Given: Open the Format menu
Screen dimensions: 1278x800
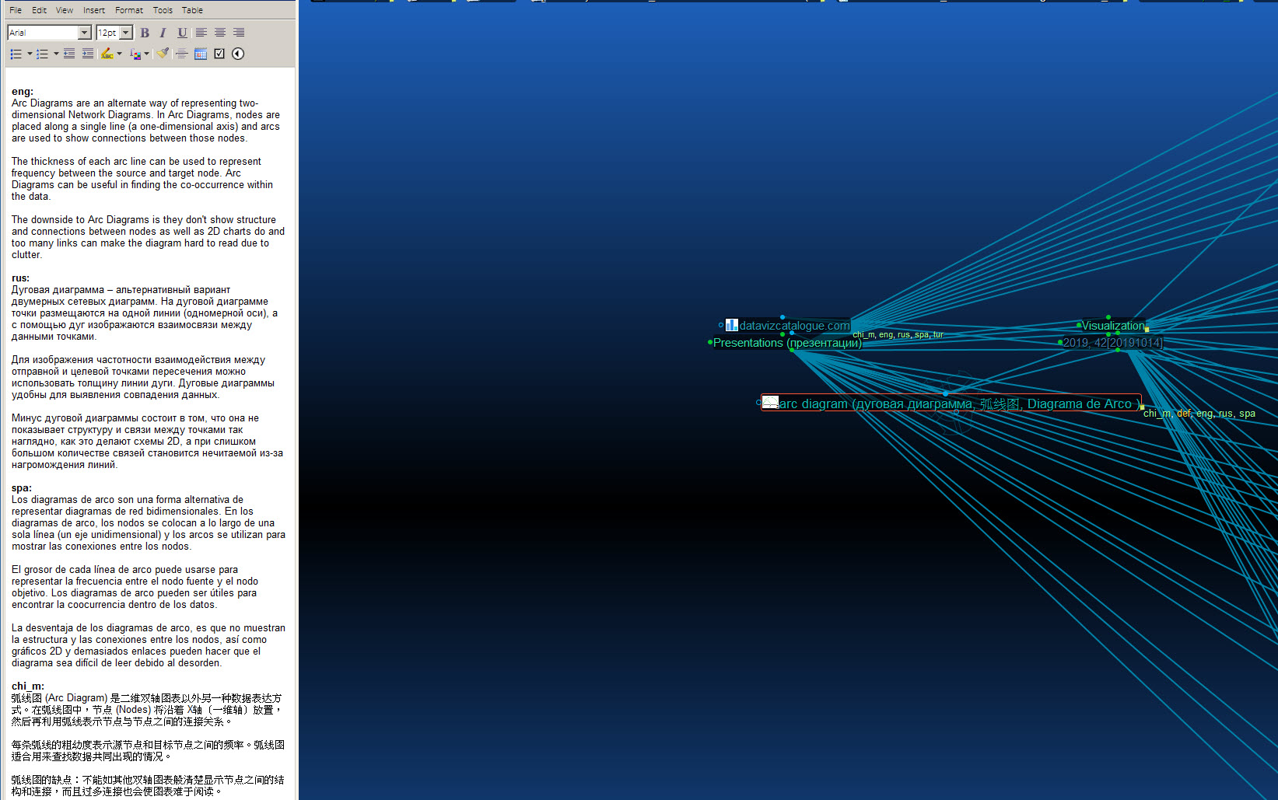Looking at the screenshot, I should 128,9.
